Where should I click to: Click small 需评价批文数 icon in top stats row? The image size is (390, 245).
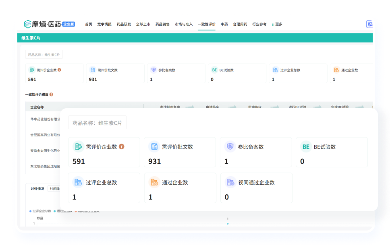pyautogui.click(x=93, y=70)
